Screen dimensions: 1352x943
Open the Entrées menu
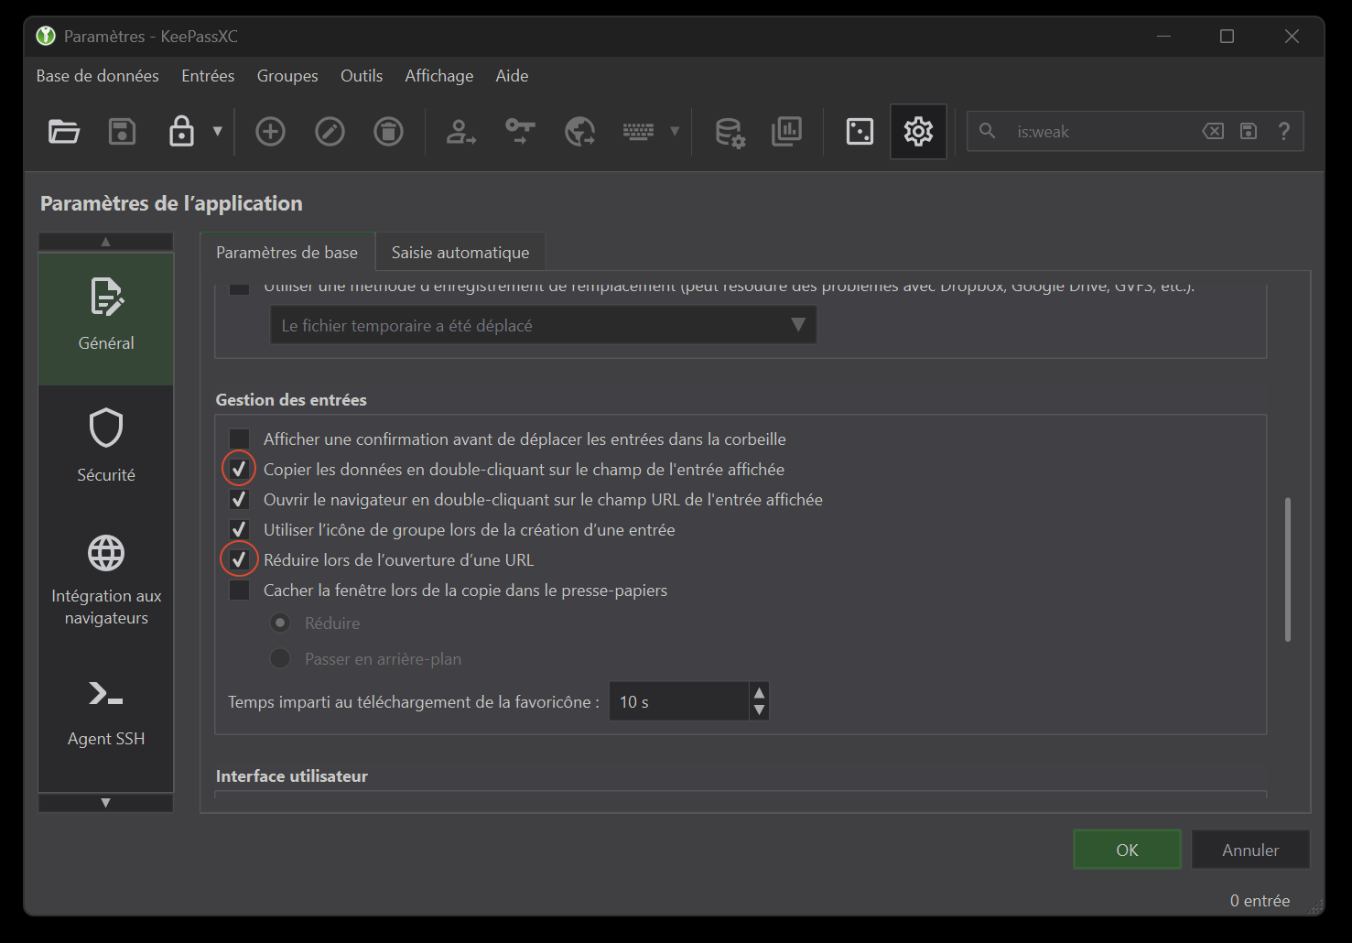coord(208,76)
